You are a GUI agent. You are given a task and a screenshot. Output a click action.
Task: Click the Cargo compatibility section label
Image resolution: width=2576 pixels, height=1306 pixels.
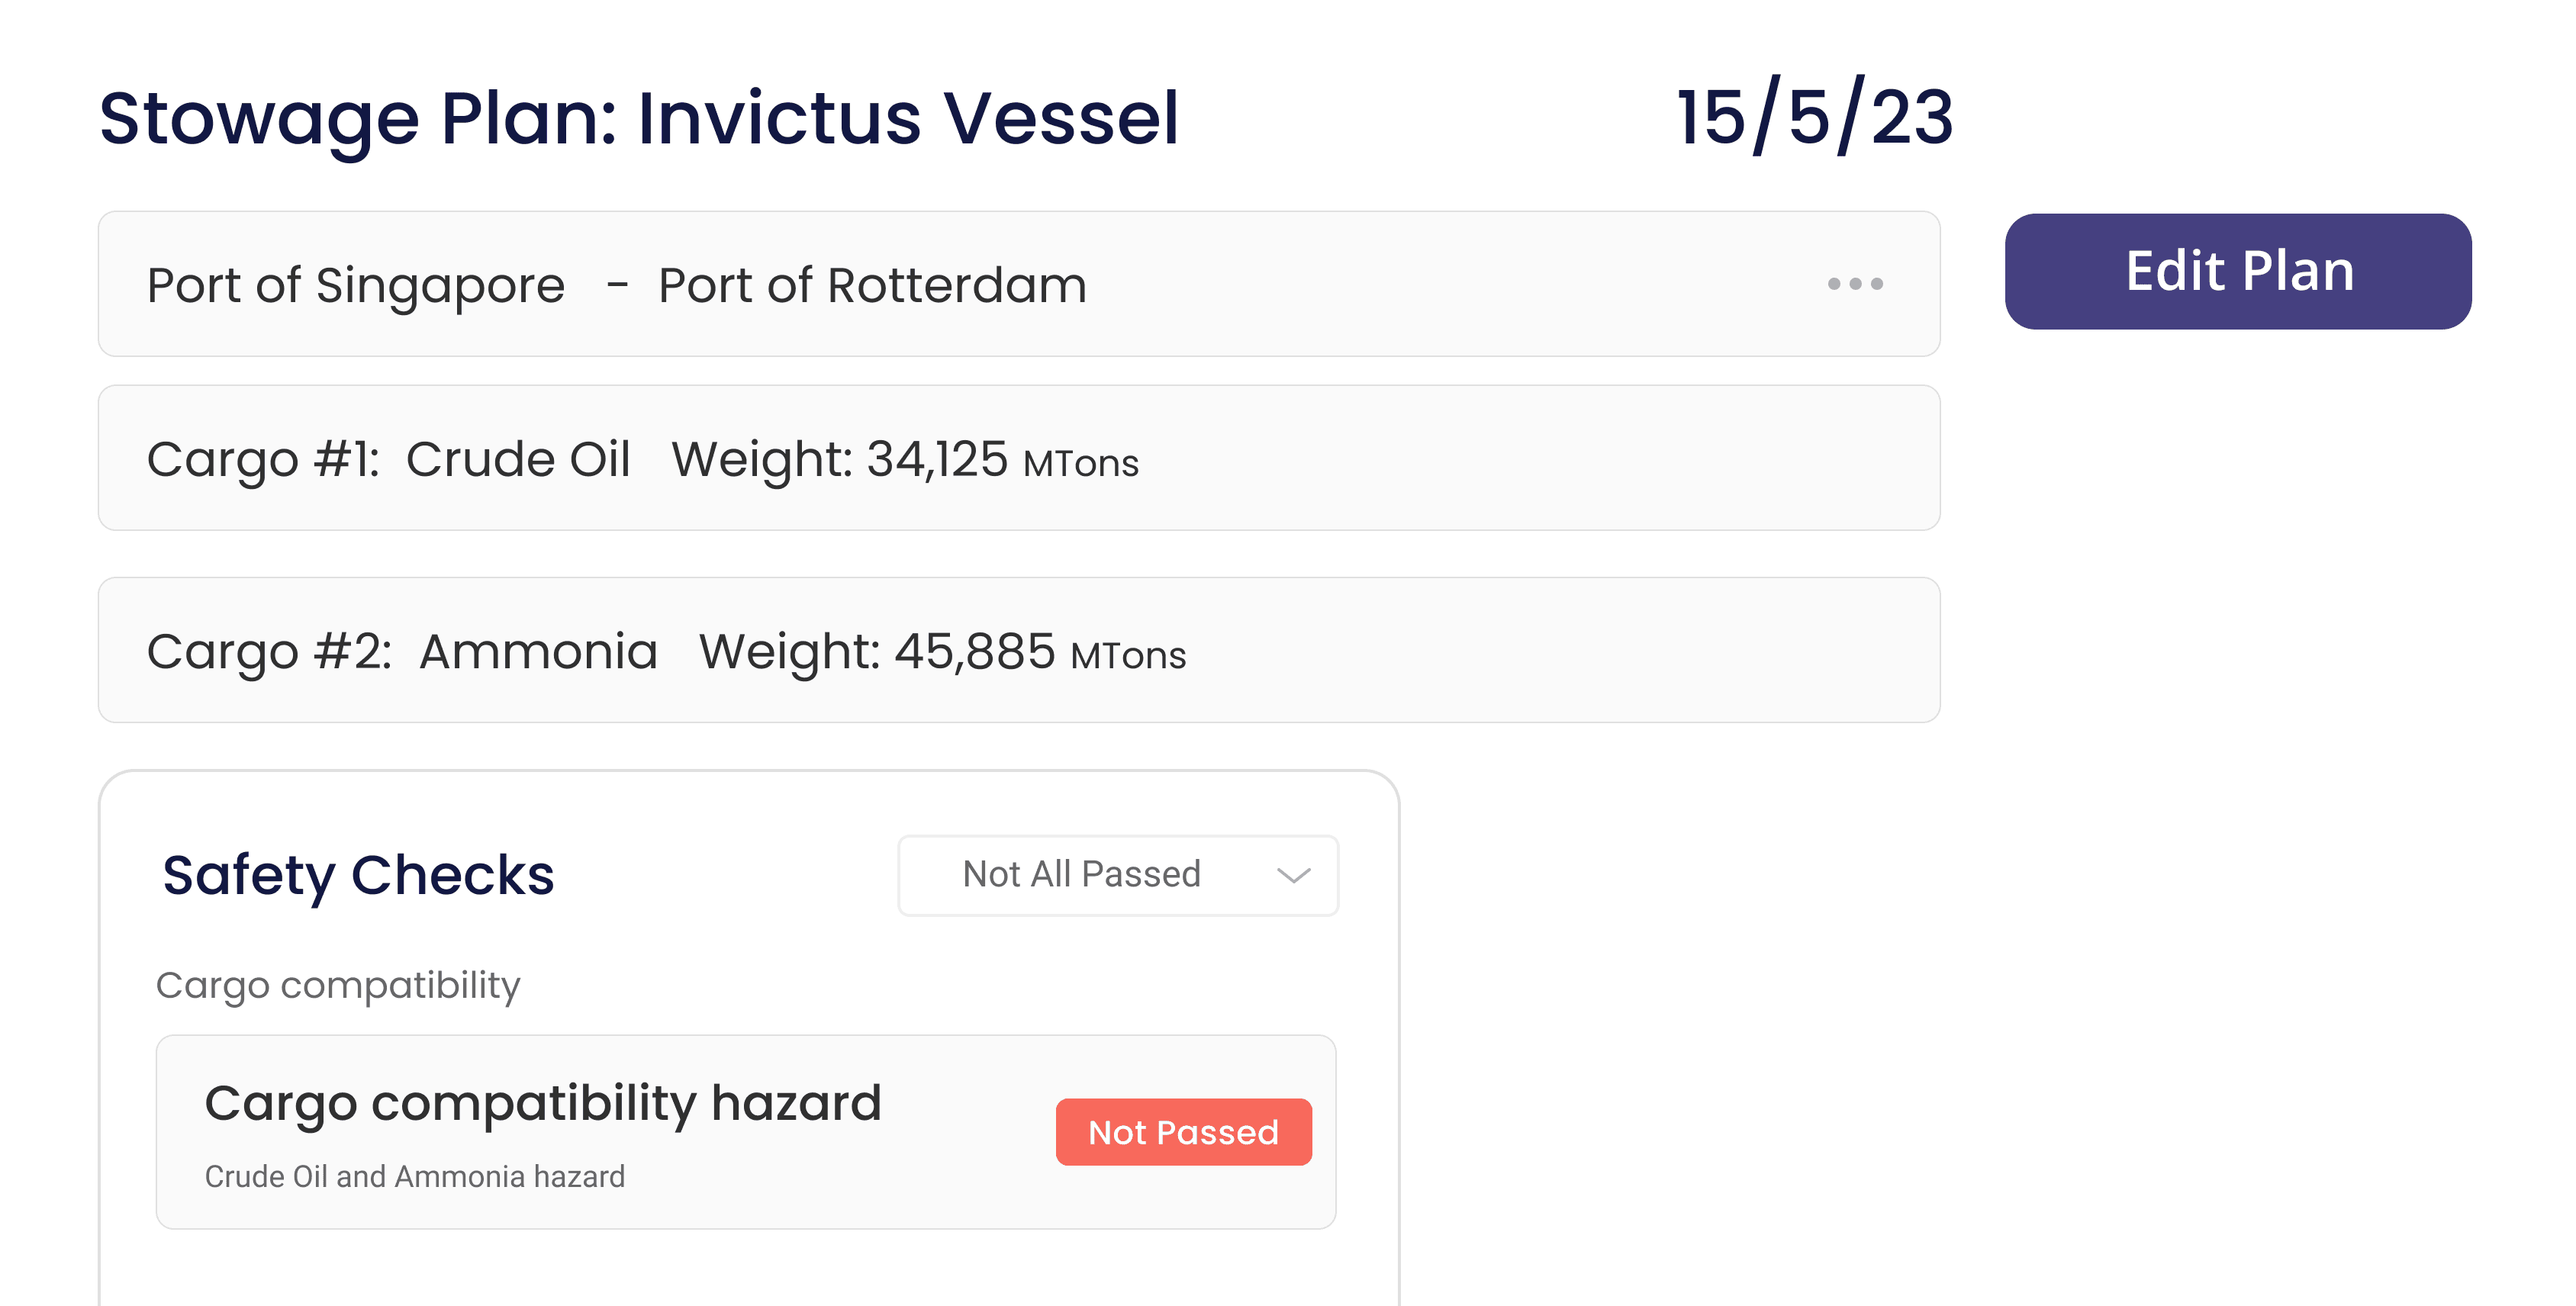(338, 985)
